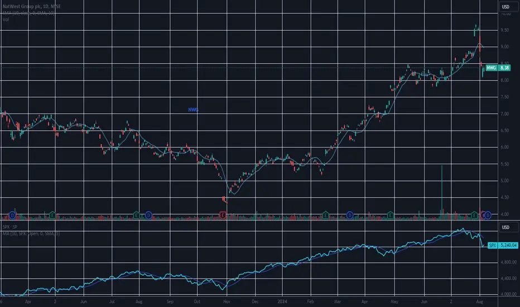The image size is (520, 307).
Task: Open the August 2023 dividend marker
Action: point(148,215)
